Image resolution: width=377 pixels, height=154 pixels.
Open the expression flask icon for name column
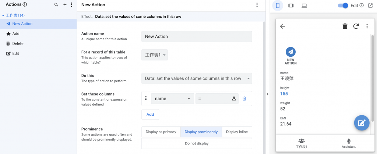233,99
